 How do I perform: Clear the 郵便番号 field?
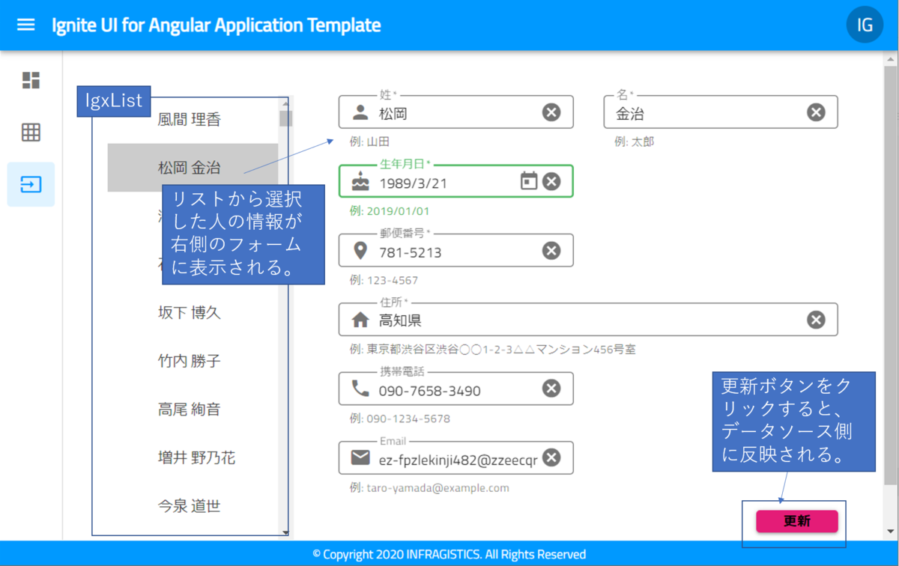tap(551, 251)
